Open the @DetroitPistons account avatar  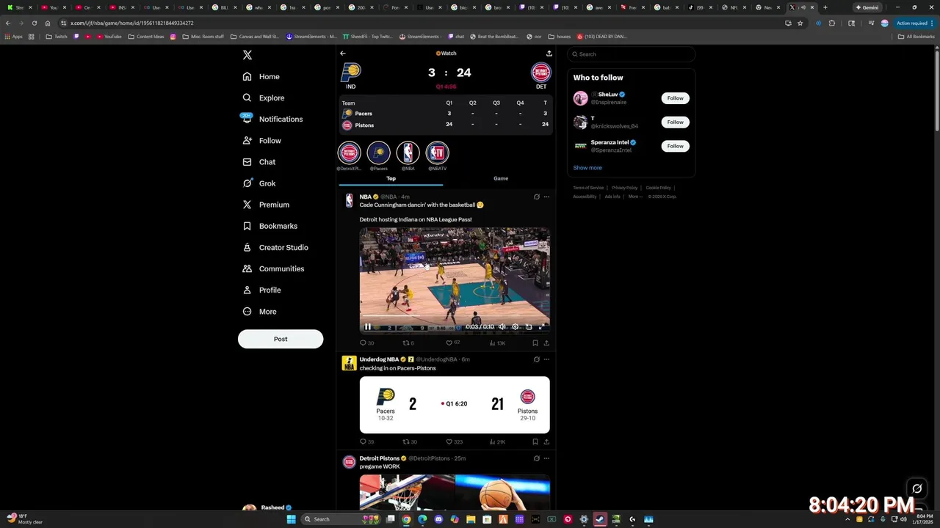[x=349, y=153]
